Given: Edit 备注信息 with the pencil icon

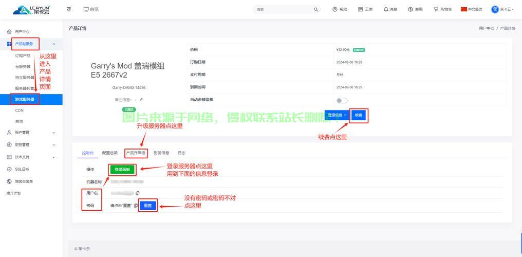Looking at the screenshot, I should click(141, 99).
